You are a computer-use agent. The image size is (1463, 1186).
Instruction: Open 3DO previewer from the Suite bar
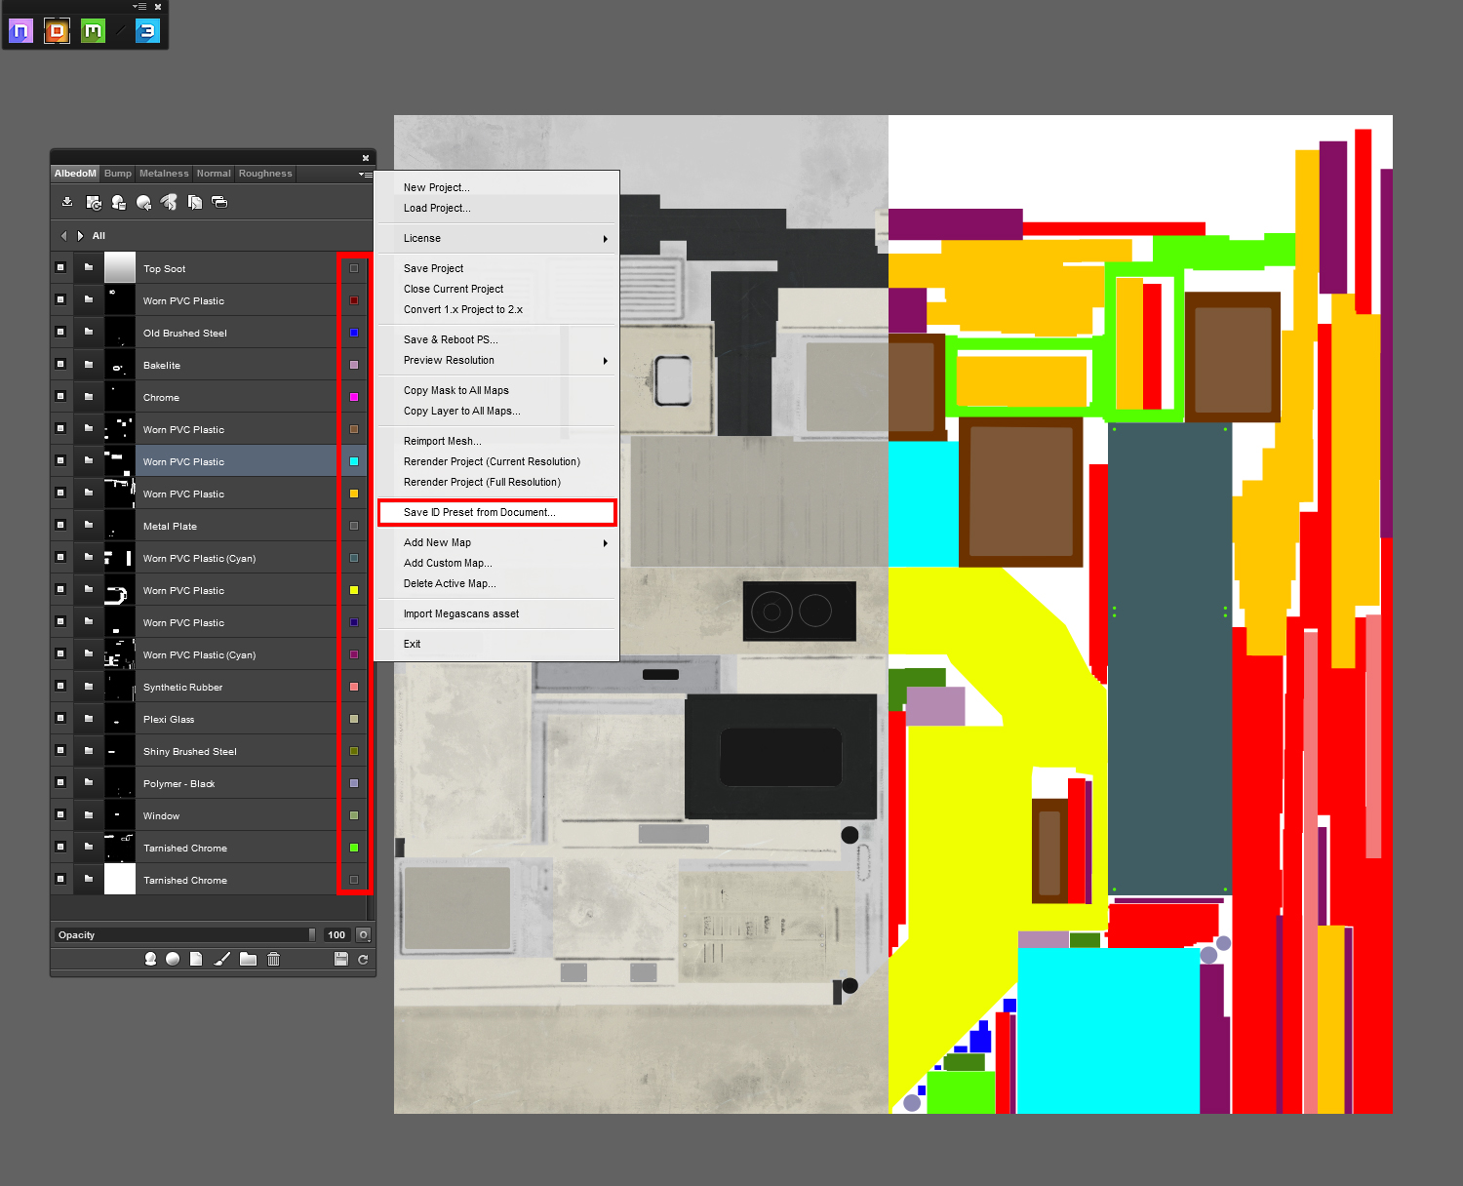point(146,31)
